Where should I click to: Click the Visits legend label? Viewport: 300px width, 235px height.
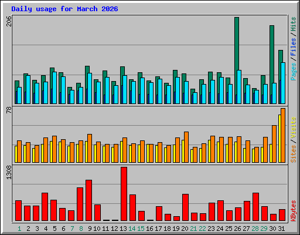pos(294,128)
